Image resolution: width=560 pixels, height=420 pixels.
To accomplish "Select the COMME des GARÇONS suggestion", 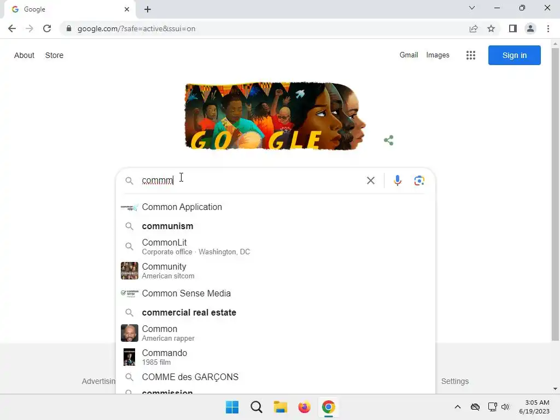I will (x=276, y=377).
